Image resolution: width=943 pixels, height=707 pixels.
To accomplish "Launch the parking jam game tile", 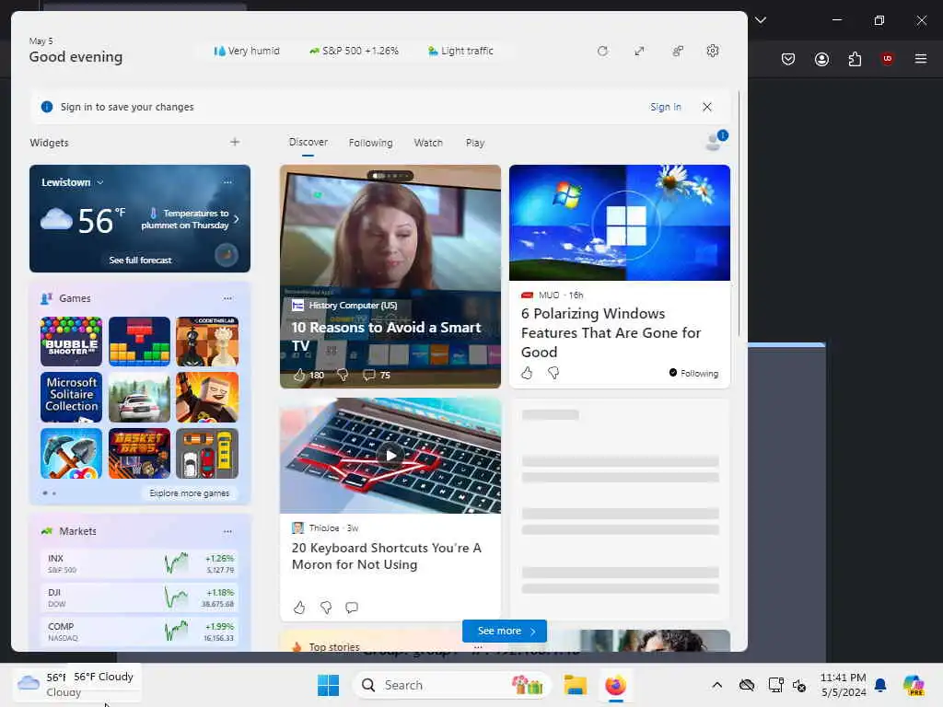I will (207, 453).
